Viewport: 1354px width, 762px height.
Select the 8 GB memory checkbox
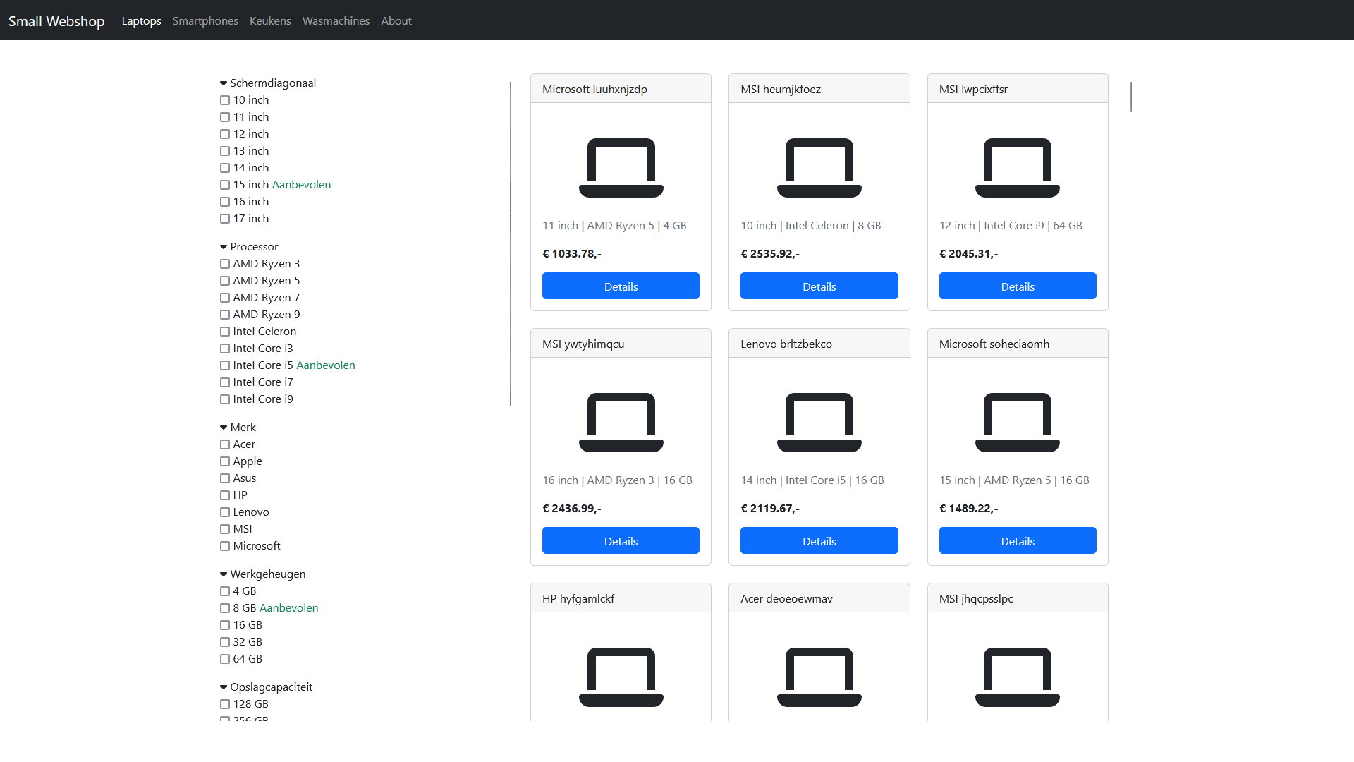pyautogui.click(x=225, y=608)
